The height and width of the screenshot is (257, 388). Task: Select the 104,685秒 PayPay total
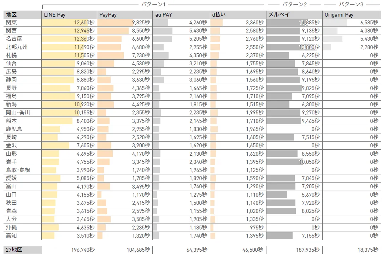138,250
